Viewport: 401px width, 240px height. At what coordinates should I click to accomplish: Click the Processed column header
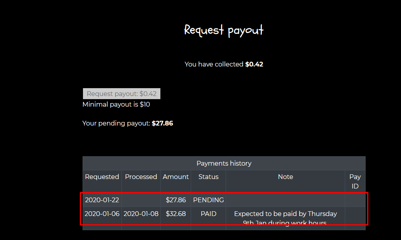point(141,177)
